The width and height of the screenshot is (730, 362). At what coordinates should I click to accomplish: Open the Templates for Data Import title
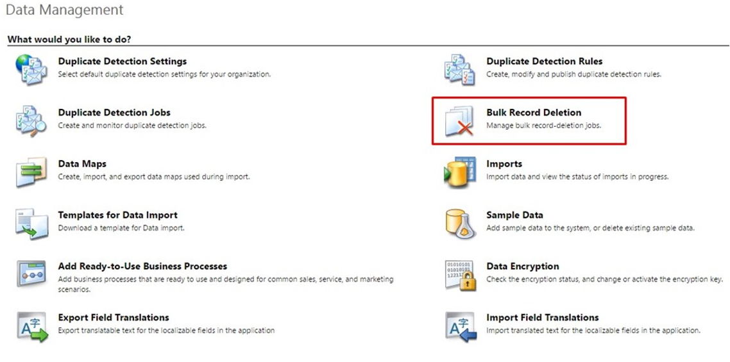[x=117, y=215]
